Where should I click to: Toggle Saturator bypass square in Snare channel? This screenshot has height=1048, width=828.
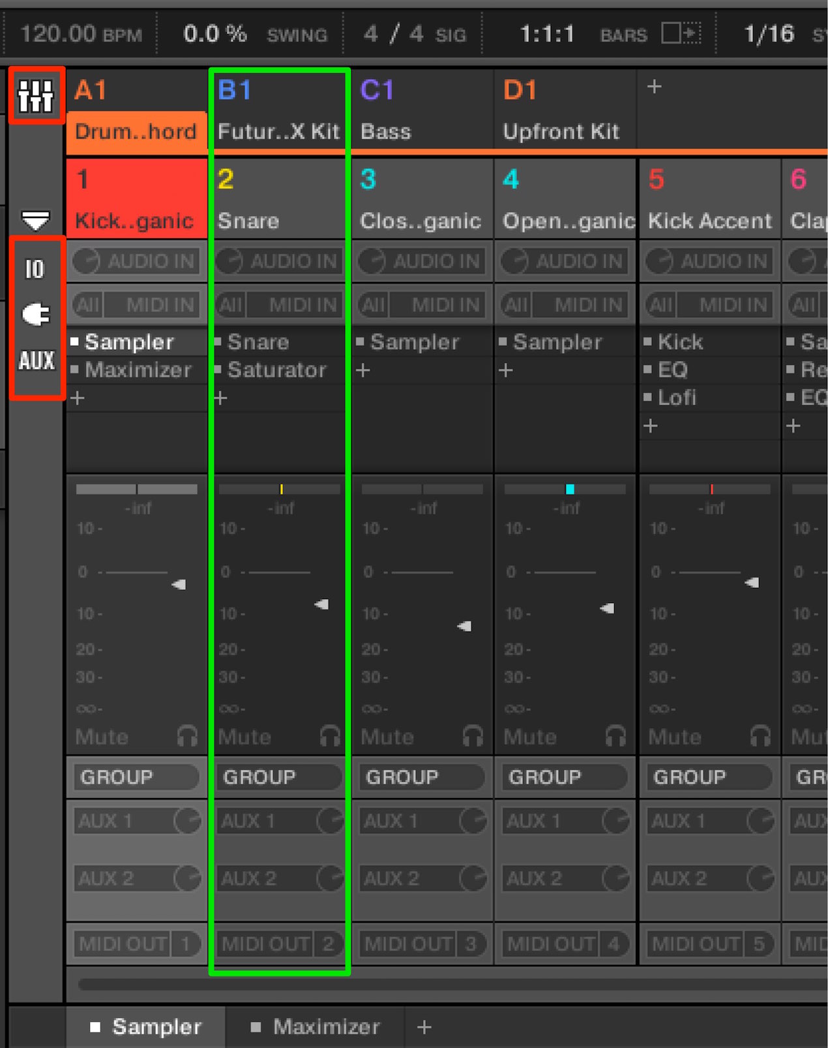[x=218, y=369]
